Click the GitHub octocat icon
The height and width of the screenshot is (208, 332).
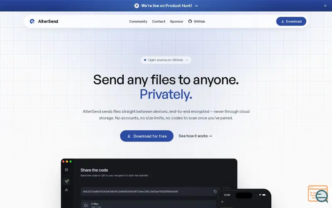(190, 21)
